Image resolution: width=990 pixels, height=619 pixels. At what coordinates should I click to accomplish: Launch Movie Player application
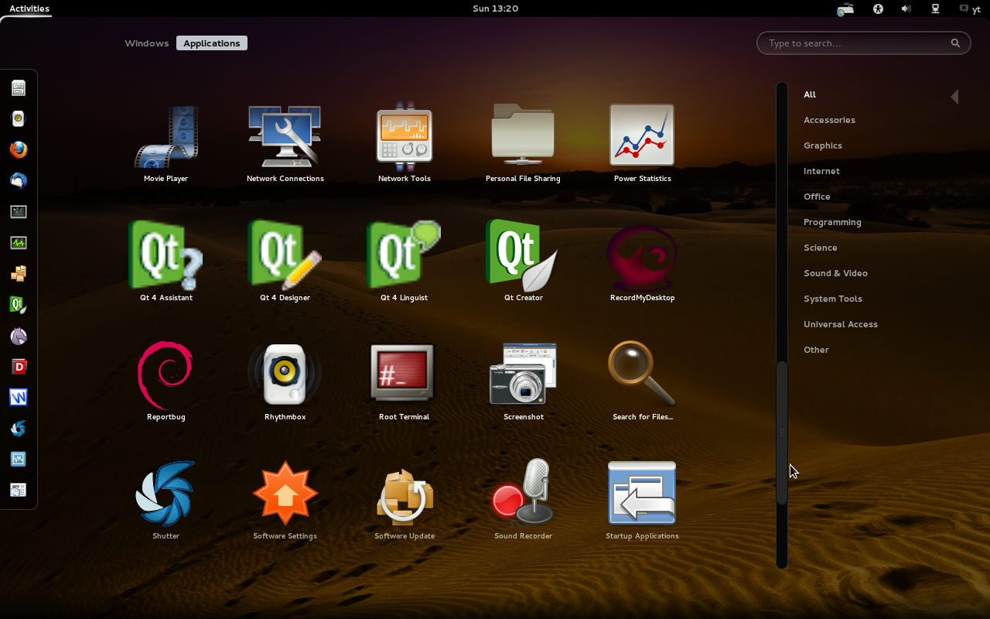pos(166,137)
